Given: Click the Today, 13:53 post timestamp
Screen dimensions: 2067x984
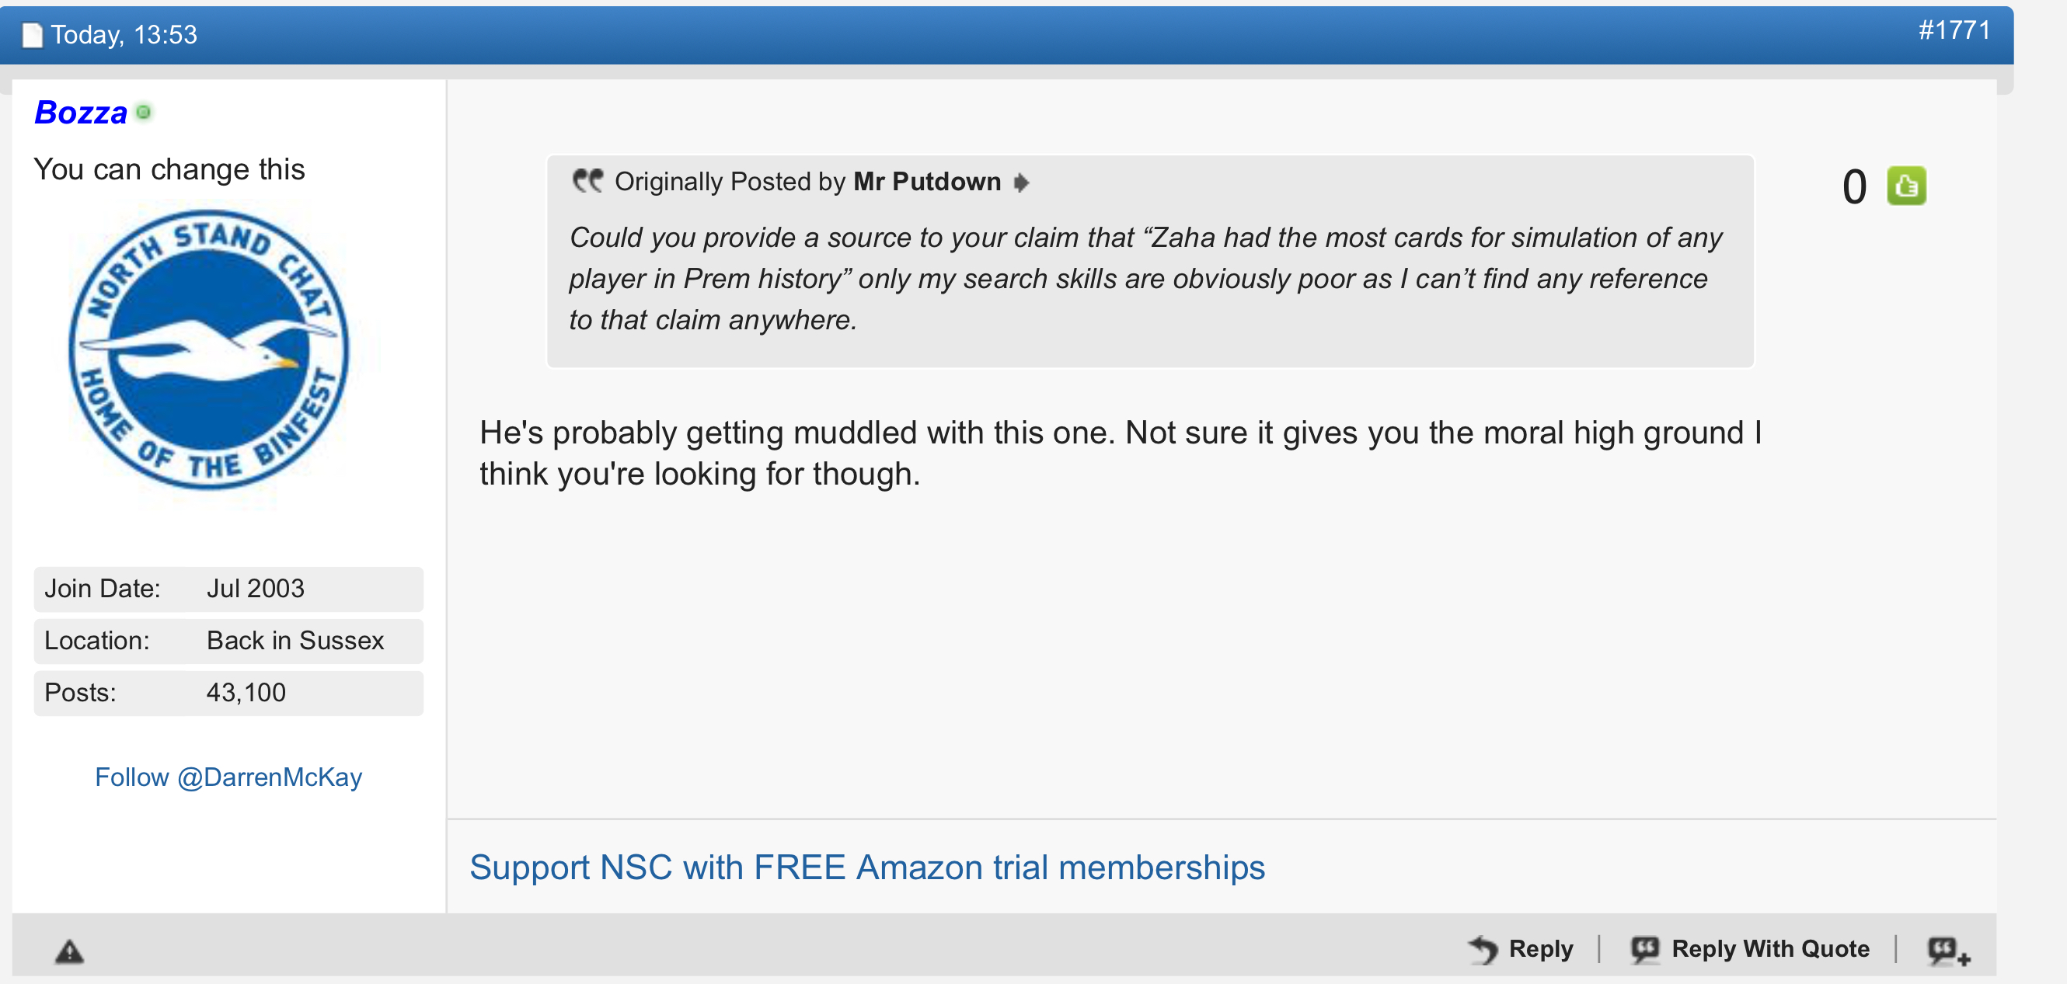Looking at the screenshot, I should [124, 35].
